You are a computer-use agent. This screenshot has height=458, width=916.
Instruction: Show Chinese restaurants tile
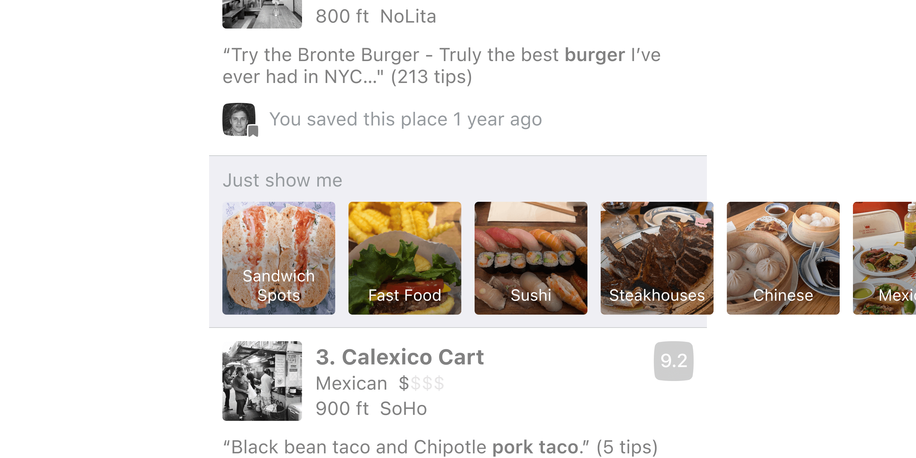(783, 258)
